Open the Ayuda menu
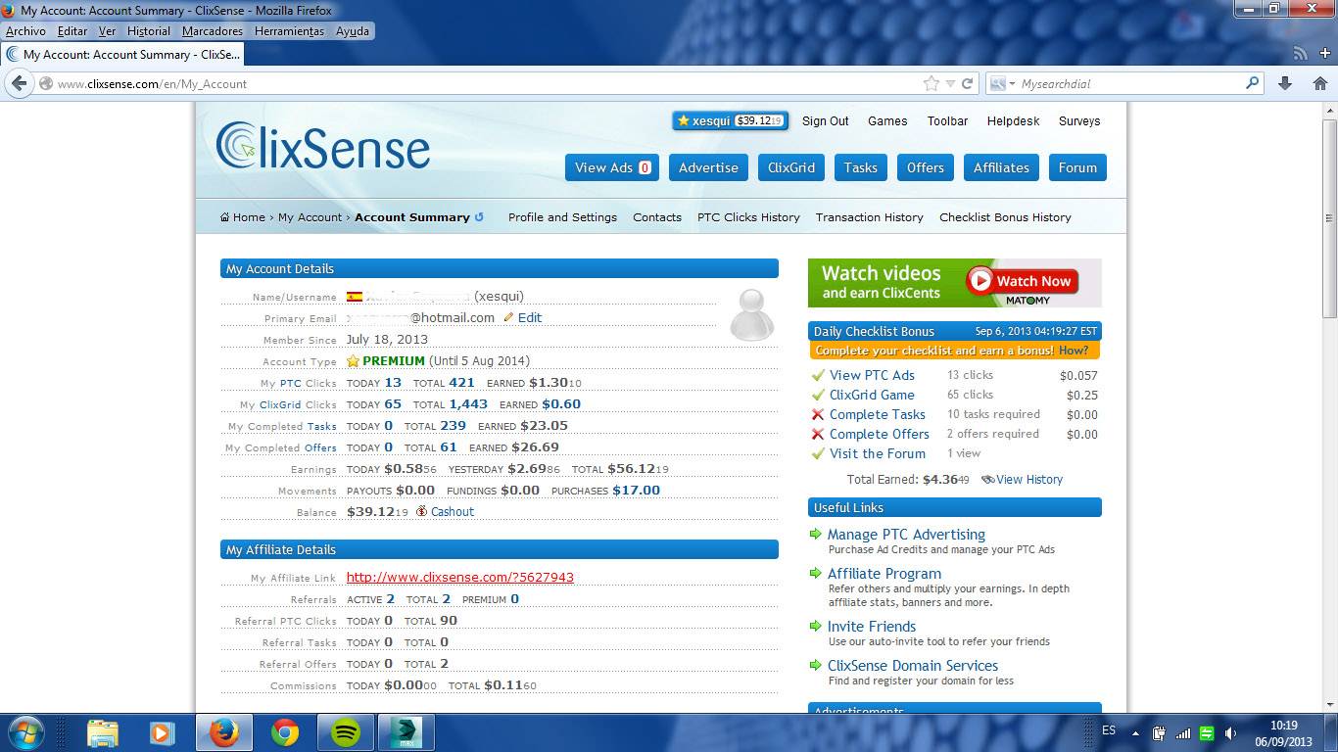 (x=353, y=31)
